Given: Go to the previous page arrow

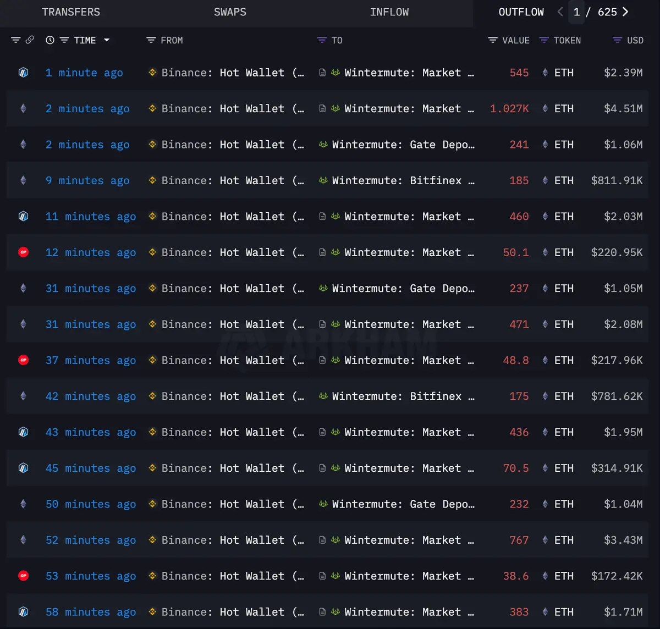Looking at the screenshot, I should 560,12.
